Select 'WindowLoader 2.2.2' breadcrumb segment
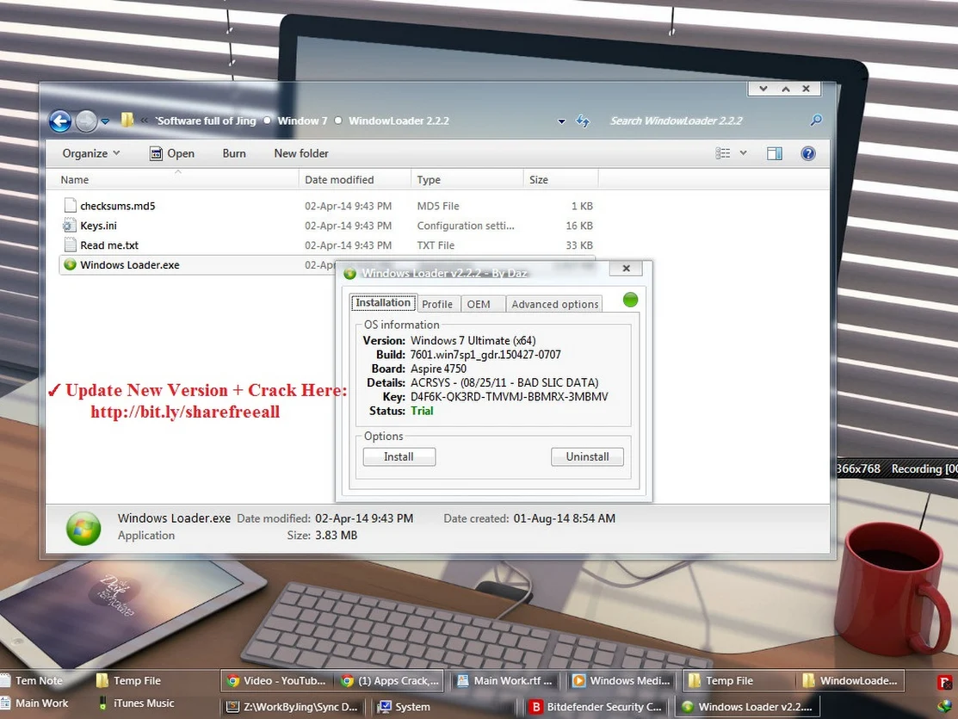 [399, 121]
